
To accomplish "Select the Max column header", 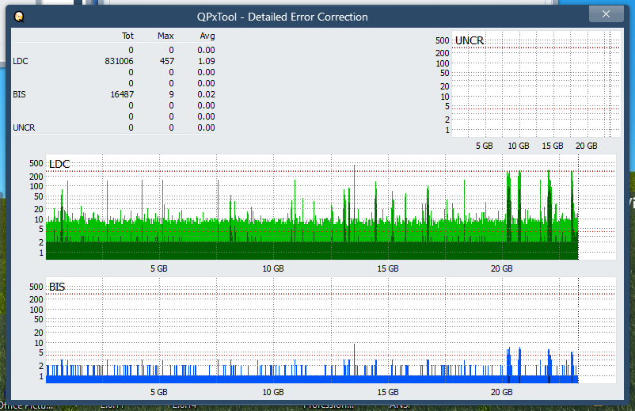I will [x=165, y=36].
